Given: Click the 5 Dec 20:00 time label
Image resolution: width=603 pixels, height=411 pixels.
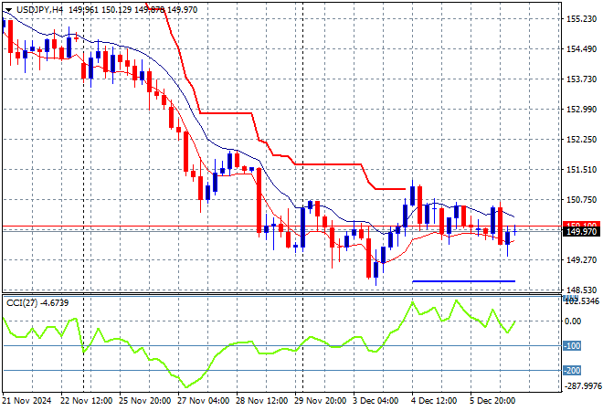Looking at the screenshot, I should click(493, 401).
